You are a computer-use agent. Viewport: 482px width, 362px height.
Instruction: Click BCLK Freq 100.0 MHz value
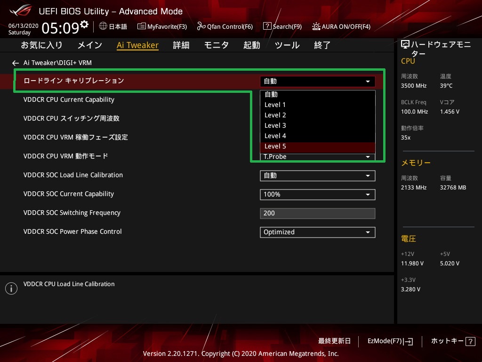point(414,112)
